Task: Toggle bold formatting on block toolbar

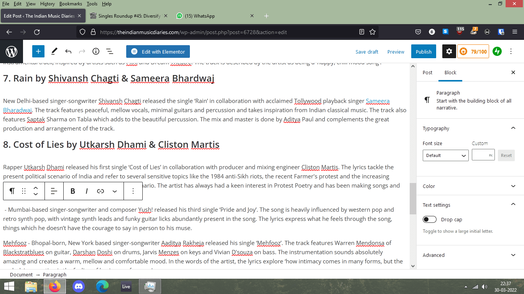Action: pos(73,191)
